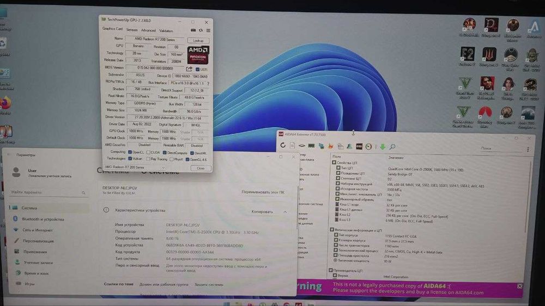545x306 pixels.
Task: Click the Копировать button
Action: click(x=263, y=211)
